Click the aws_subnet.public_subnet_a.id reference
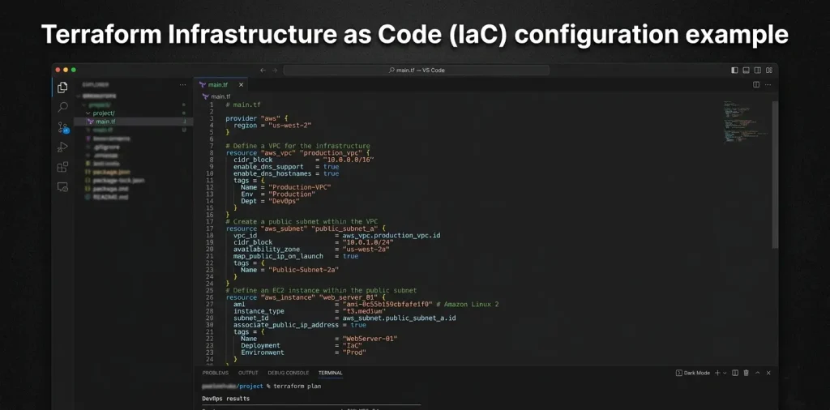Image resolution: width=830 pixels, height=410 pixels. click(x=399, y=318)
